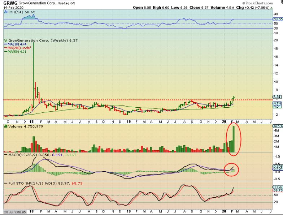Click the 'Volume 4,750,979' legend text
Viewport: 283px width, 215px height.
[26, 126]
